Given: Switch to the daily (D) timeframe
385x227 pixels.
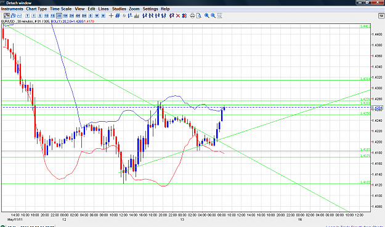Looking at the screenshot, I should point(91,16).
